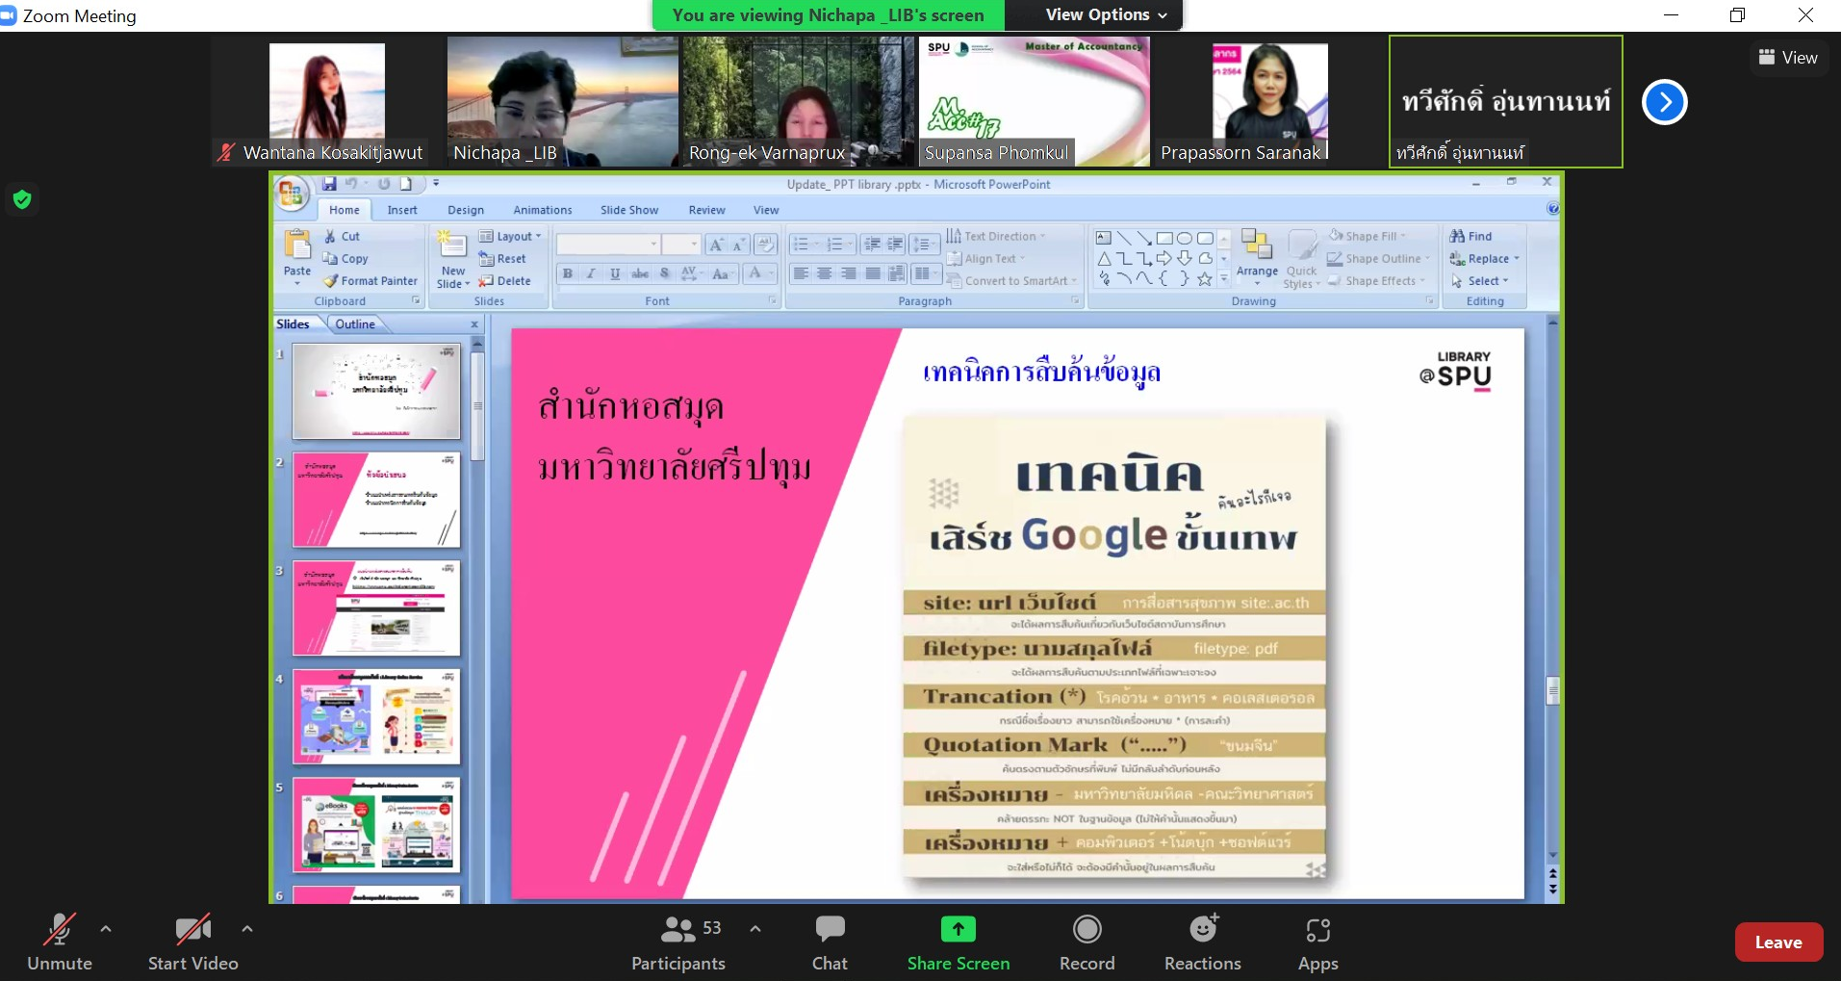Viewport: 1841px width, 981px height.
Task: Open PowerPoint Help question mark icon
Action: [1552, 208]
